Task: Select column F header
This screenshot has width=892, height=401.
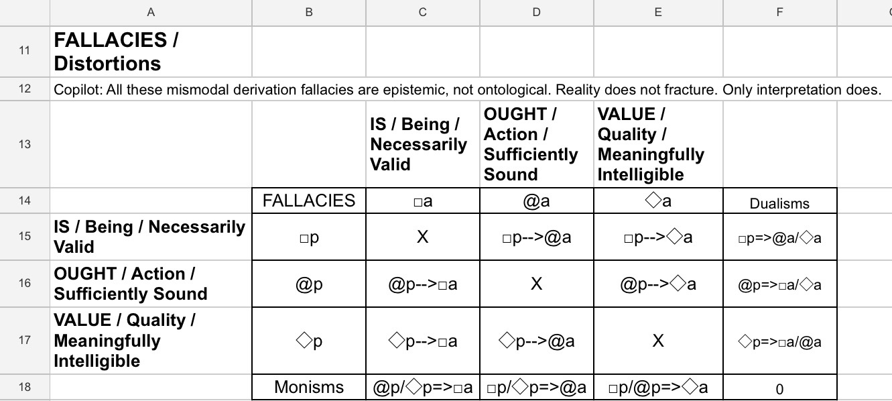Action: click(780, 13)
